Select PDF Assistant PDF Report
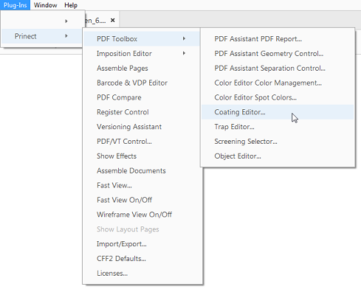 pyautogui.click(x=278, y=39)
